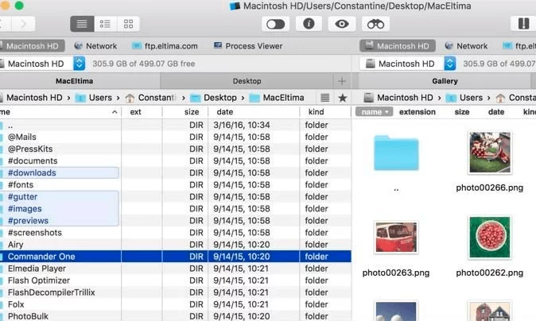Click Users in left pane breadcrumb
Screen dimensions: 536x321
point(94,98)
